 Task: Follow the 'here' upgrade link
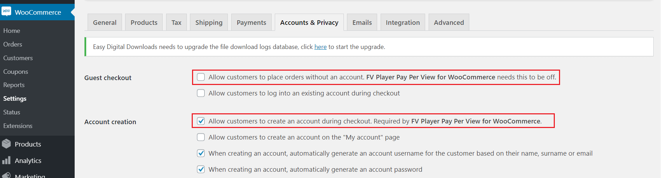pos(320,47)
